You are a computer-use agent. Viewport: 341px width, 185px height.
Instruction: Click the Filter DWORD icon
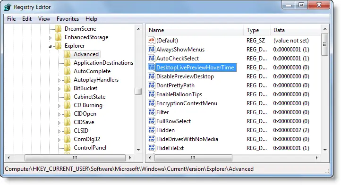point(151,112)
